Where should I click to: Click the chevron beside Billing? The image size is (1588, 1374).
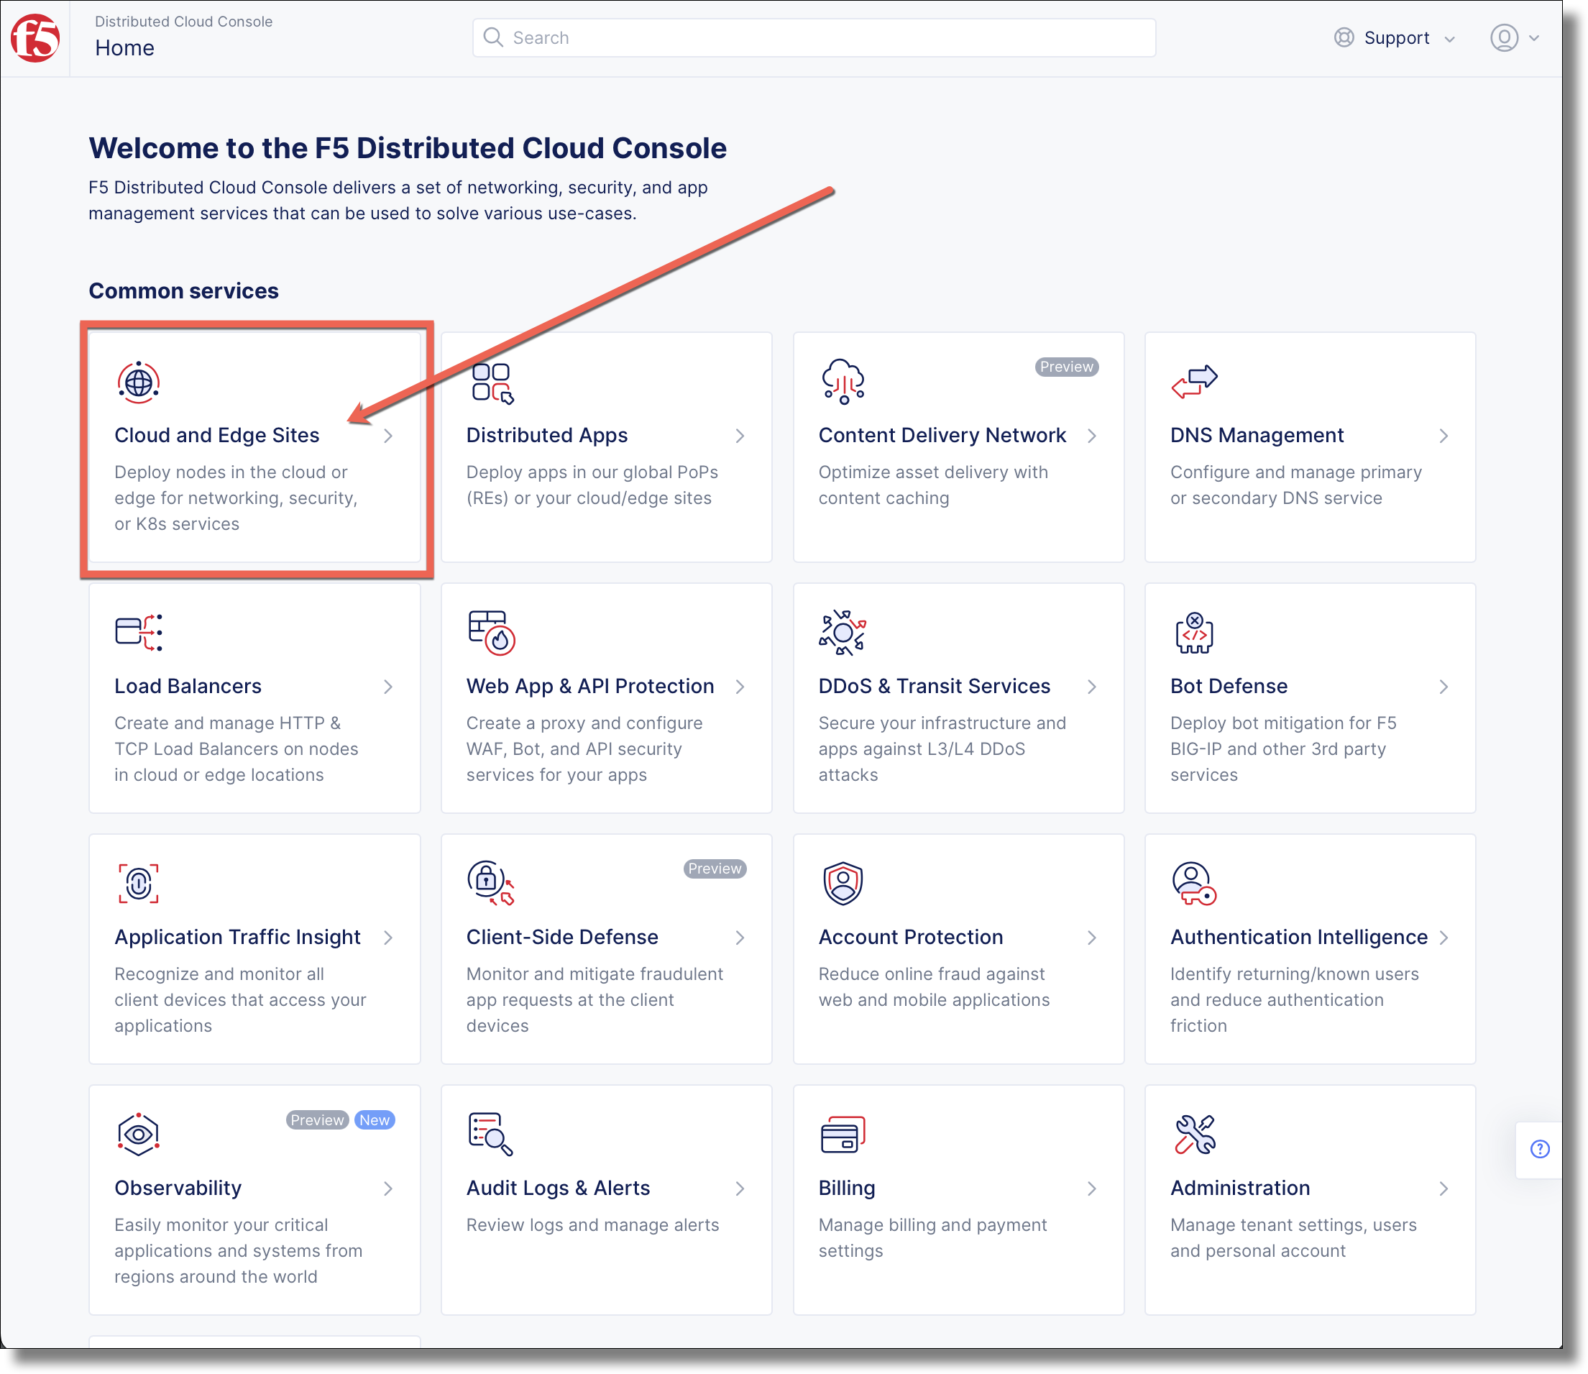(1092, 1188)
